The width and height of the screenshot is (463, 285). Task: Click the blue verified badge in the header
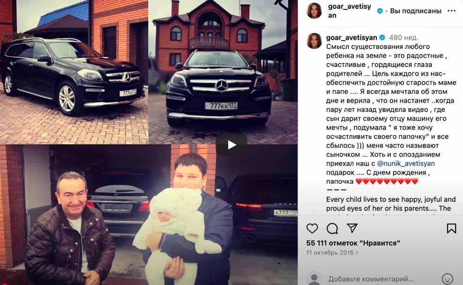tap(380, 11)
